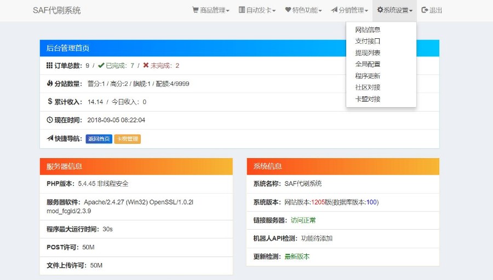
Task: Click the logout icon beside 退出
Action: pos(425,10)
